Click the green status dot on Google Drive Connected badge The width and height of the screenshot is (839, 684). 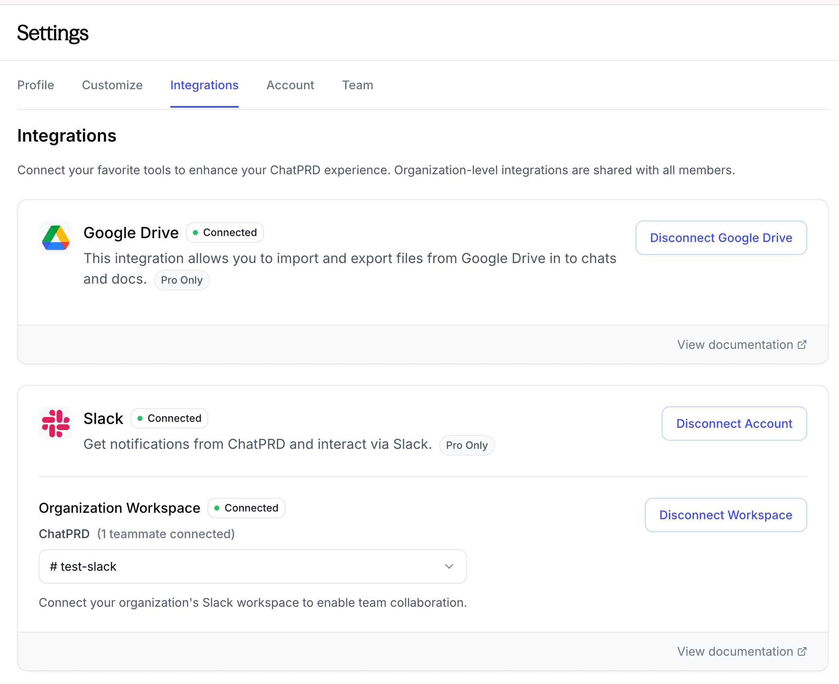pos(195,232)
